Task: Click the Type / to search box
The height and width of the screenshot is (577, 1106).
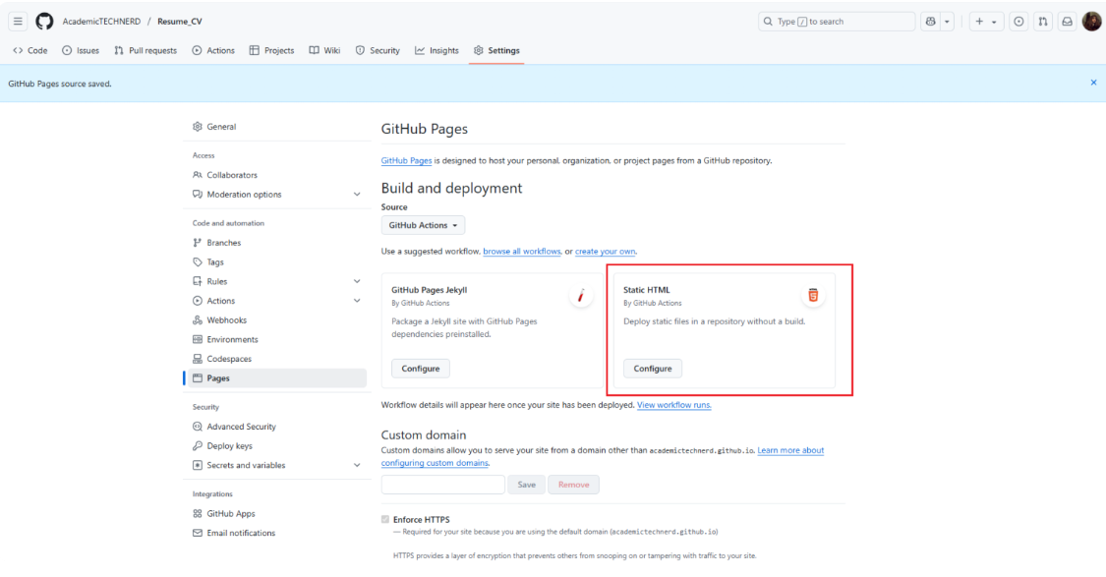Action: (837, 22)
